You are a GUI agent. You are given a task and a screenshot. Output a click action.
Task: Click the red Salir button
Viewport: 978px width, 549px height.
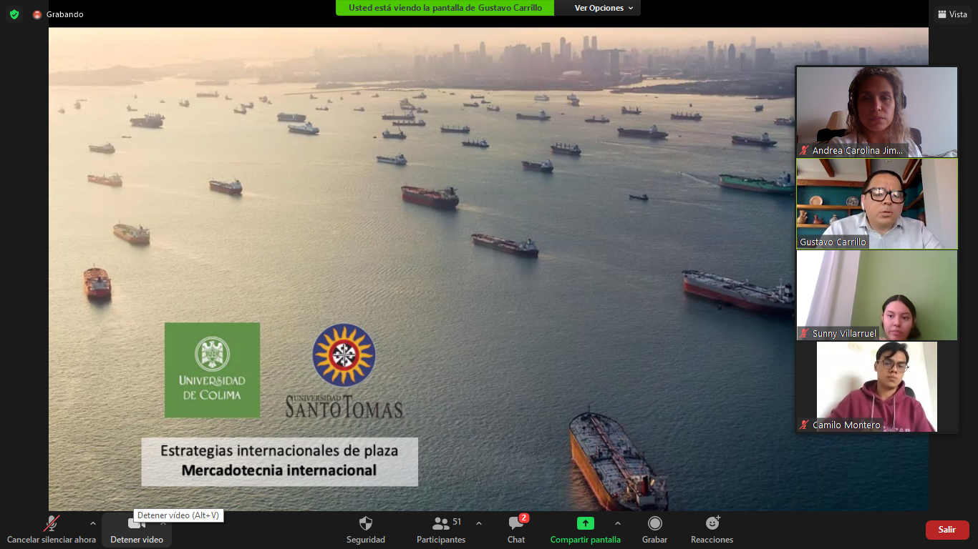pos(946,530)
